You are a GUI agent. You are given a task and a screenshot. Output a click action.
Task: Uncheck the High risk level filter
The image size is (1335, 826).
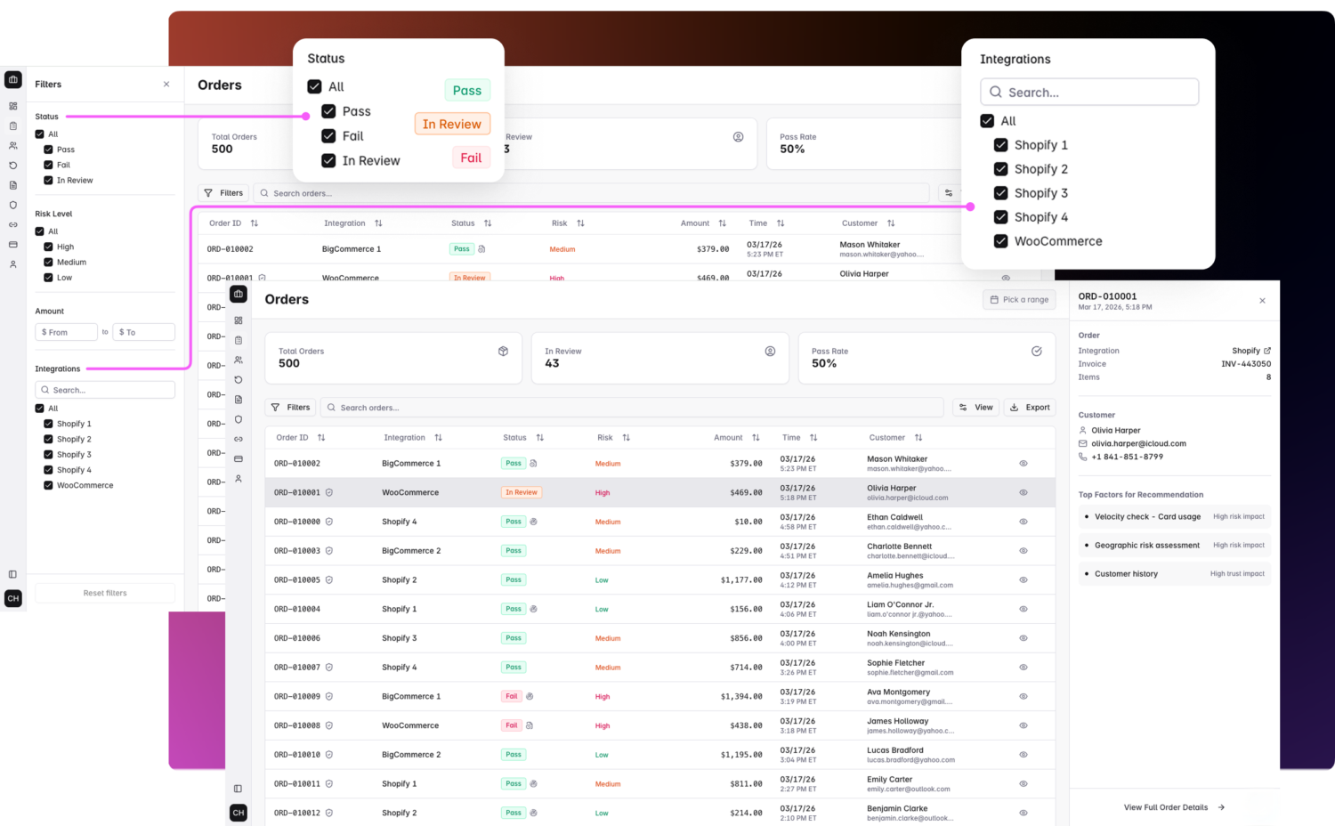point(49,247)
